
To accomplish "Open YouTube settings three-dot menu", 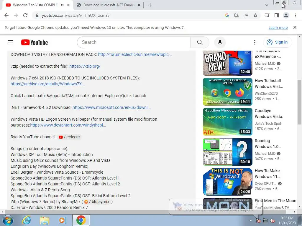I will coord(255,42).
